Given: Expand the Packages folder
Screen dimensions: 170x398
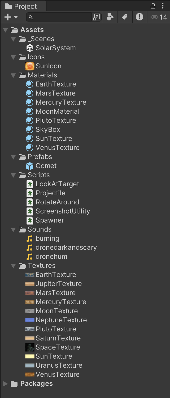Looking at the screenshot, I should [x=5, y=384].
